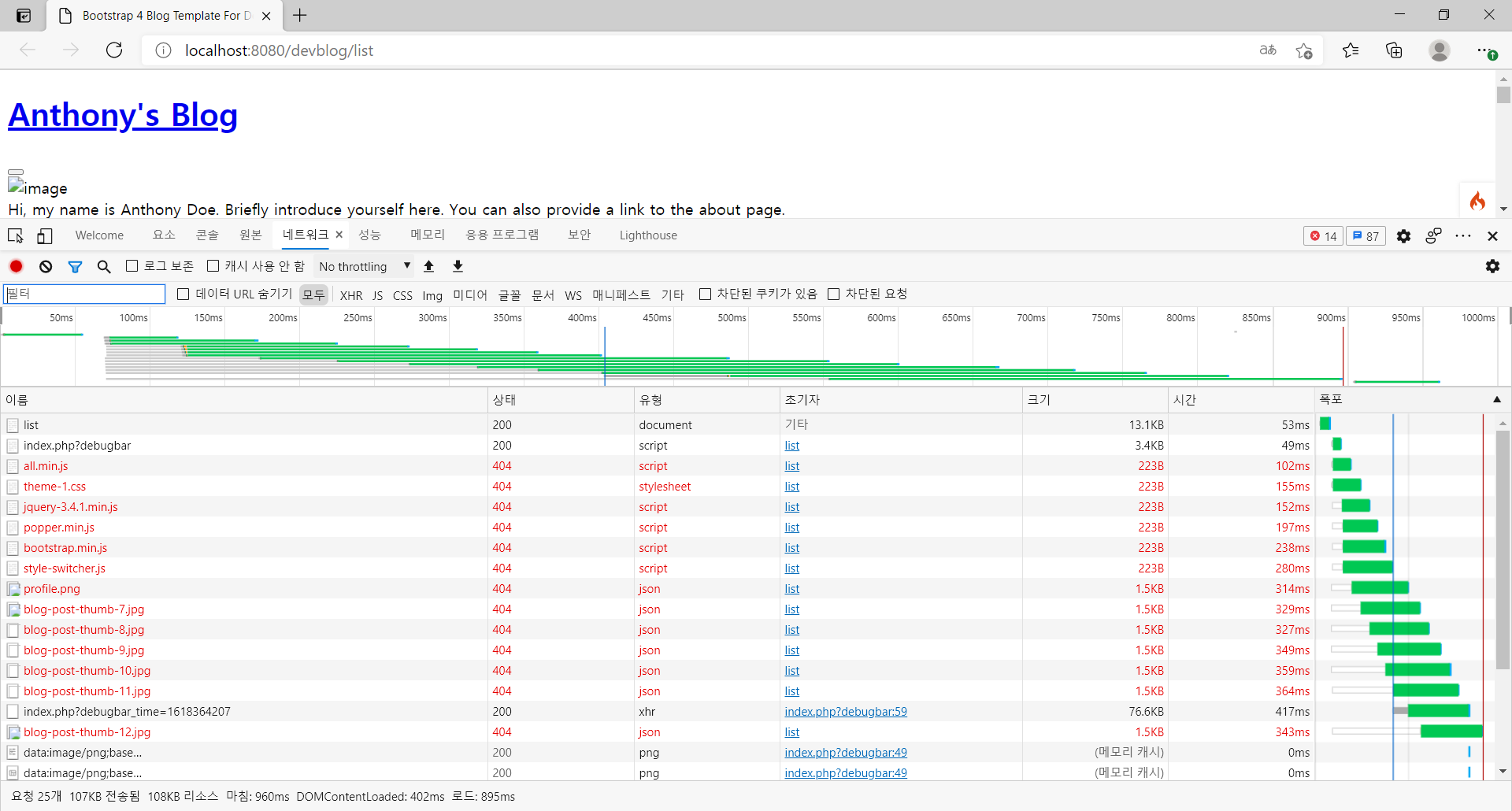Image resolution: width=1512 pixels, height=811 pixels.
Task: Select the inspect element tool
Action: 15,235
